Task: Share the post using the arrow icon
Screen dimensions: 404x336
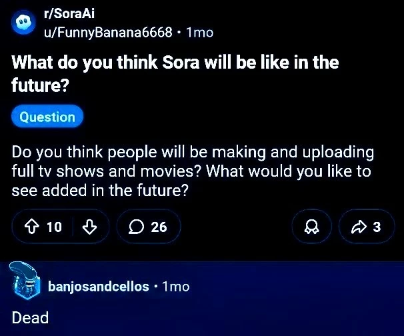Action: tap(359, 227)
